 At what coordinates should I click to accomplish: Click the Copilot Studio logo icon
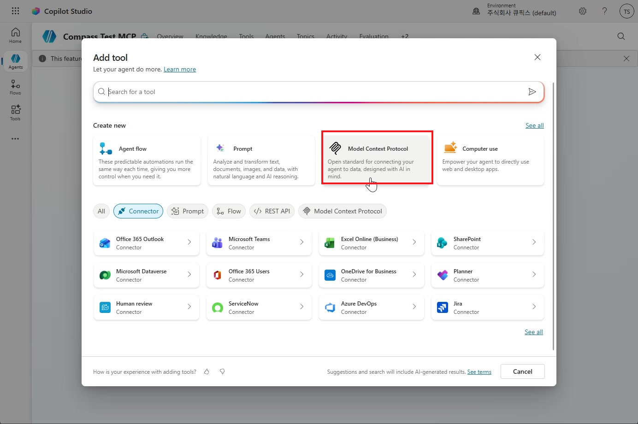pos(35,11)
